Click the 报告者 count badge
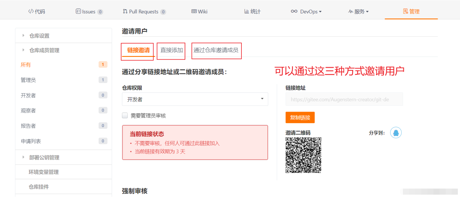This screenshot has width=460, height=198. 103,126
